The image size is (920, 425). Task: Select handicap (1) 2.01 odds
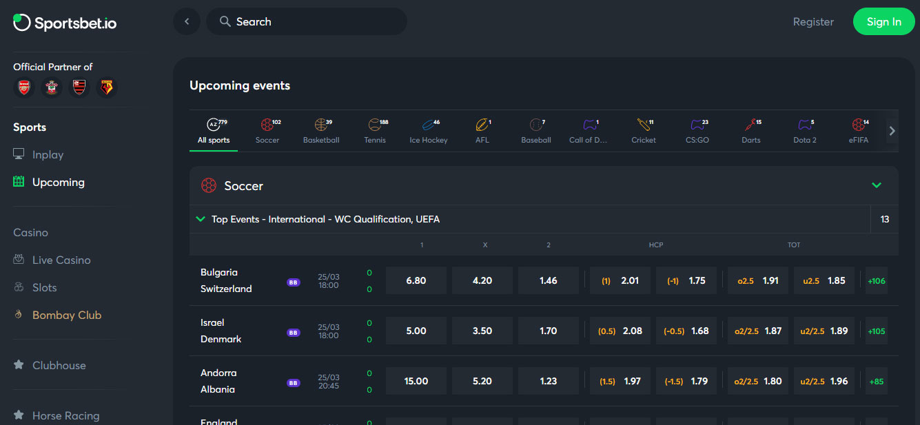(x=620, y=280)
